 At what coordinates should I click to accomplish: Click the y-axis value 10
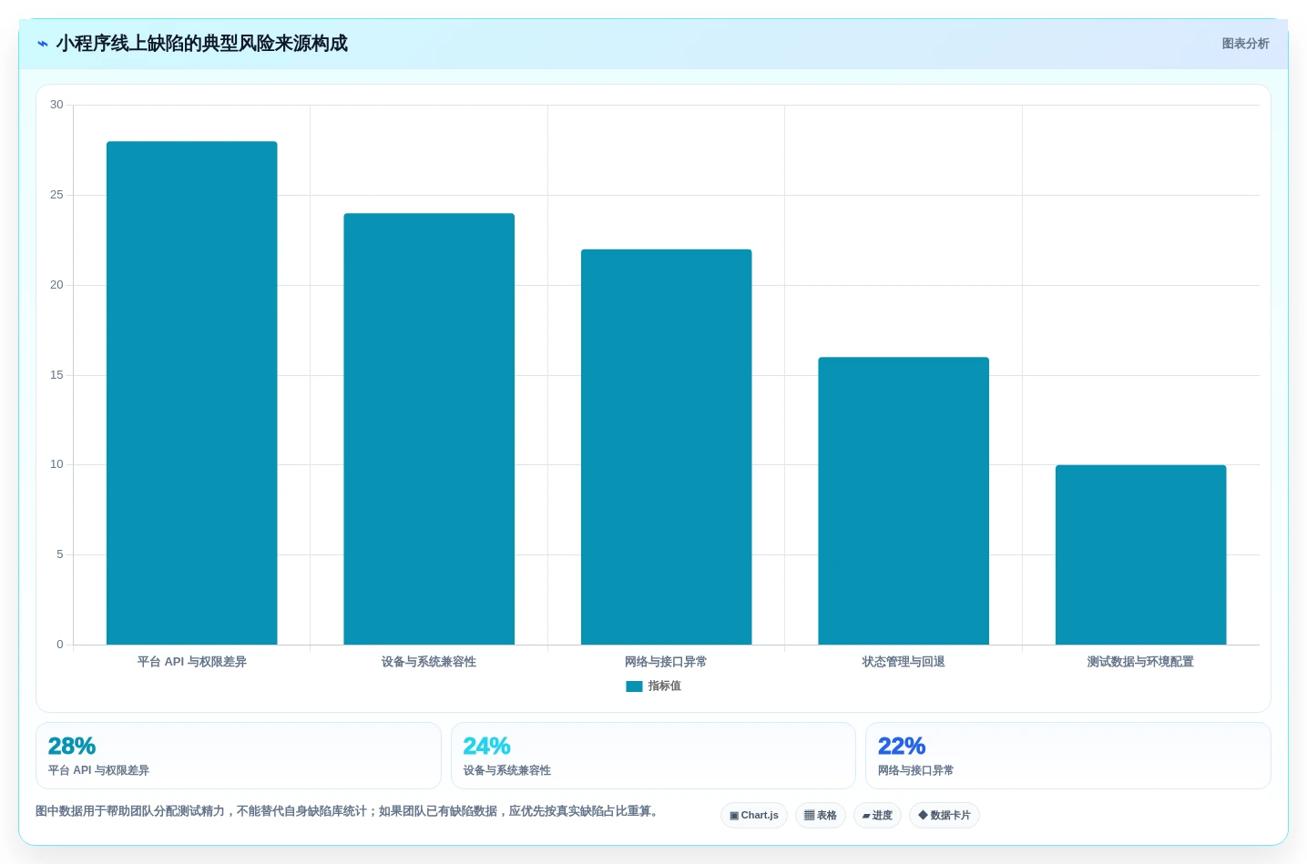tap(56, 464)
